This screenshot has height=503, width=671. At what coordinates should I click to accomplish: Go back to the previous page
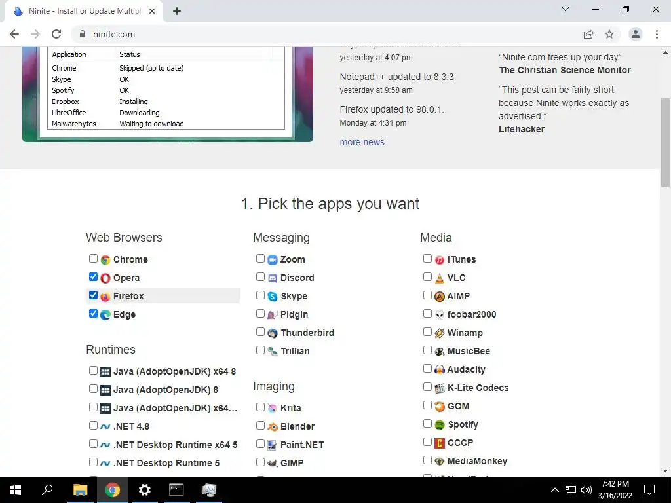pyautogui.click(x=14, y=34)
